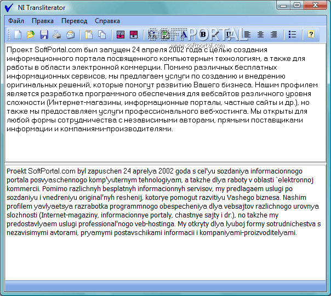
Task: Print the document with the printer icon
Action: (x=57, y=35)
